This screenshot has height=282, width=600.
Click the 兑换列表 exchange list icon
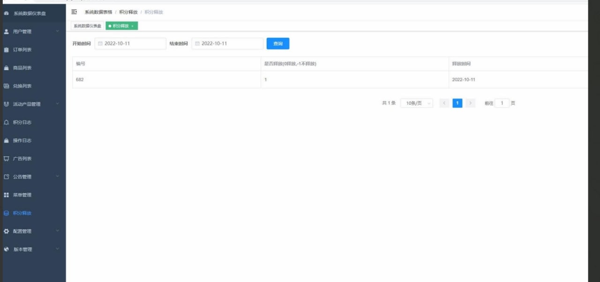pyautogui.click(x=7, y=86)
